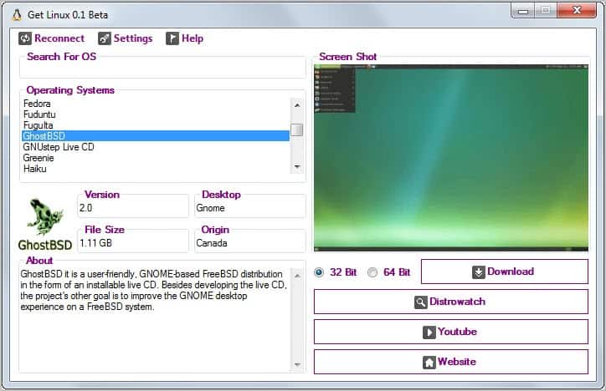Click the OS list scrollbar thumb

(x=297, y=129)
